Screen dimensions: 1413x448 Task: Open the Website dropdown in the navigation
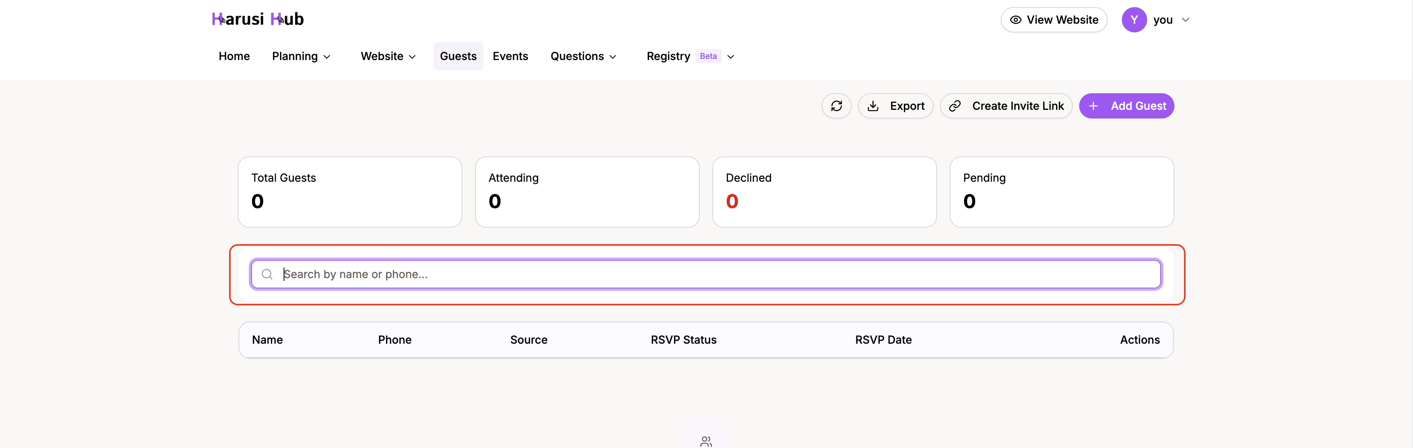(x=387, y=56)
